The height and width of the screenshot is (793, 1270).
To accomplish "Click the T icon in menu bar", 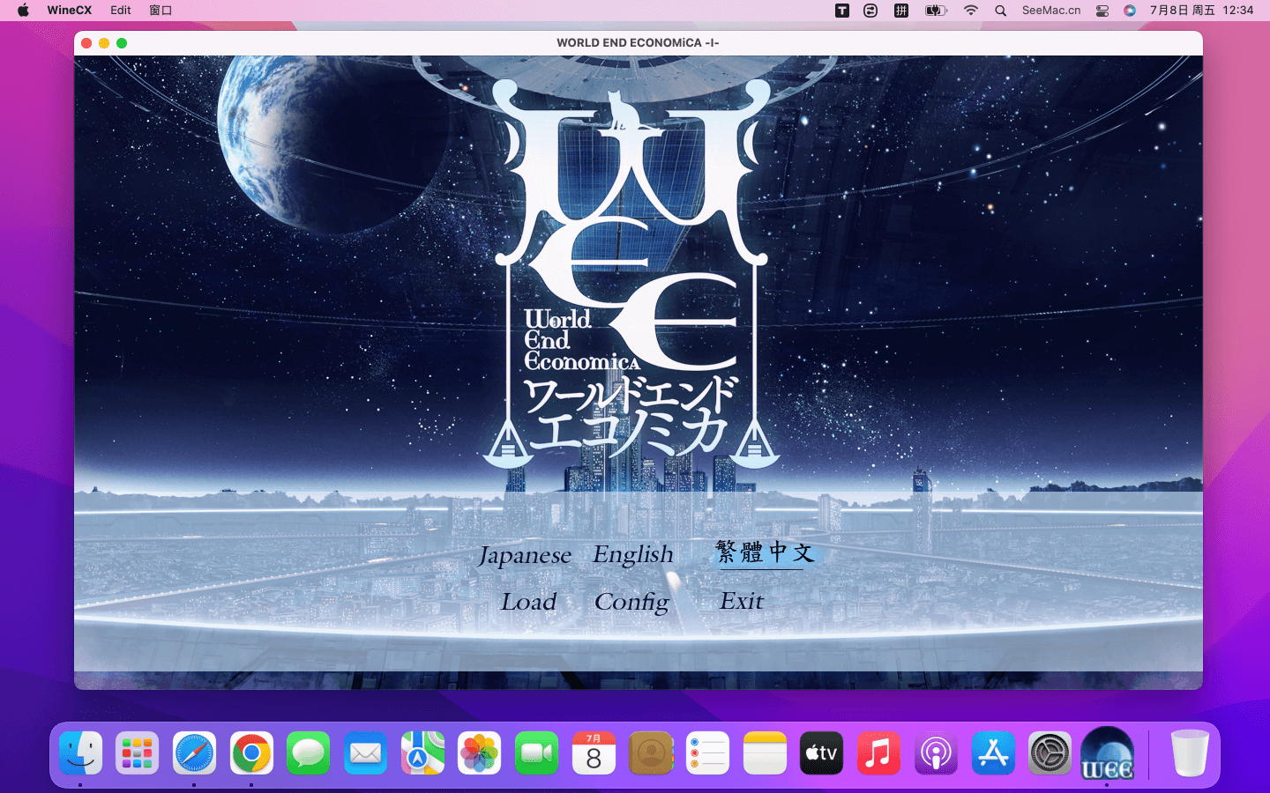I will click(x=842, y=11).
